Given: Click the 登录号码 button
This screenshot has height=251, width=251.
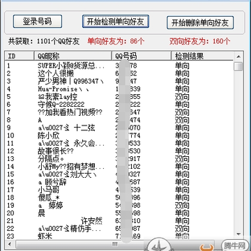Looking at the screenshot, I should [38, 22].
